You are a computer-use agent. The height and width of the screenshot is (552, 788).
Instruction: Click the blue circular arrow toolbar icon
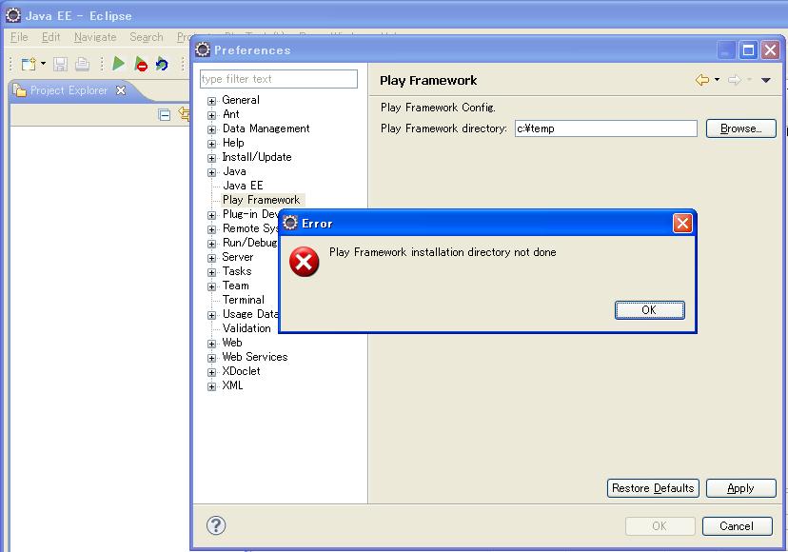(162, 64)
